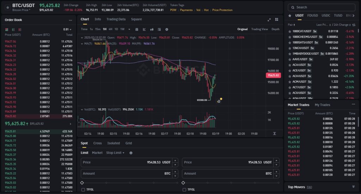The width and height of the screenshot is (361, 194).
Task: Select the Cross margin tab
Action: [97, 143]
